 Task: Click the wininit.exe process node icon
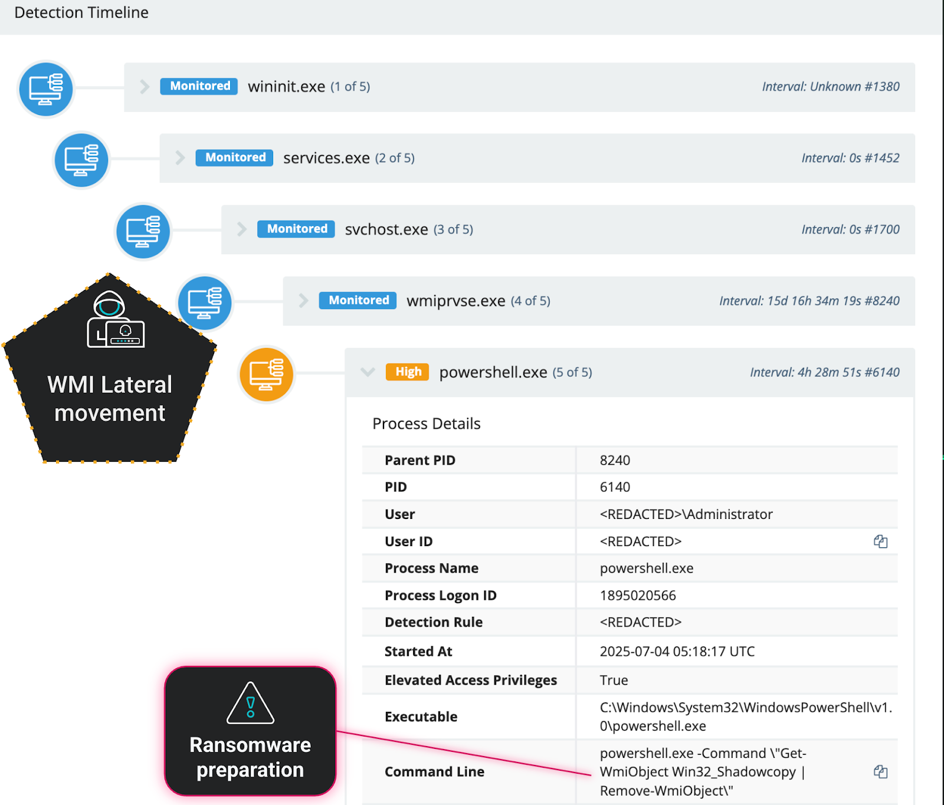click(x=46, y=89)
